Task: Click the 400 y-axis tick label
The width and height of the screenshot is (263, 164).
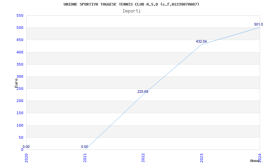Action: (20, 52)
